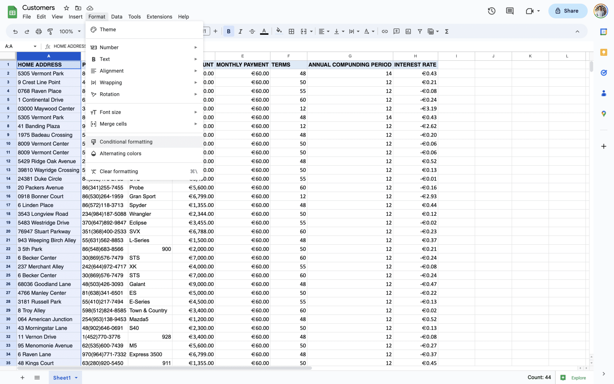
Task: Open the Sheet1 tab dropdown arrow
Action: click(76, 378)
